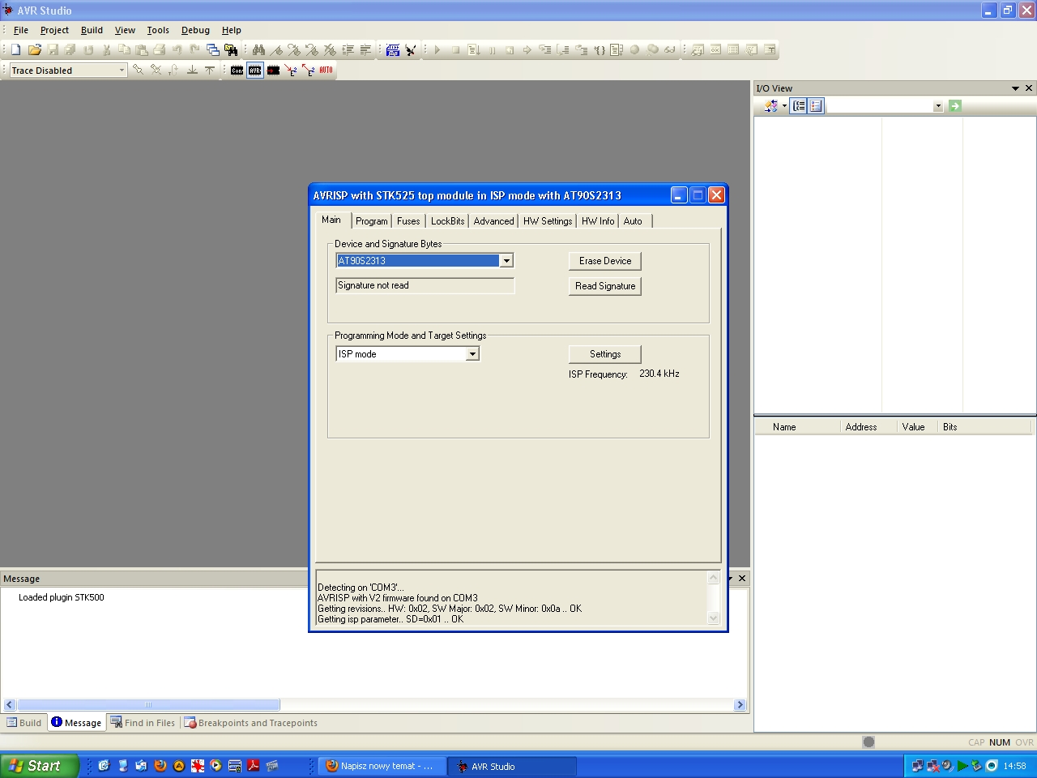Click the green go arrow in I/O View
The image size is (1037, 778).
coord(955,106)
